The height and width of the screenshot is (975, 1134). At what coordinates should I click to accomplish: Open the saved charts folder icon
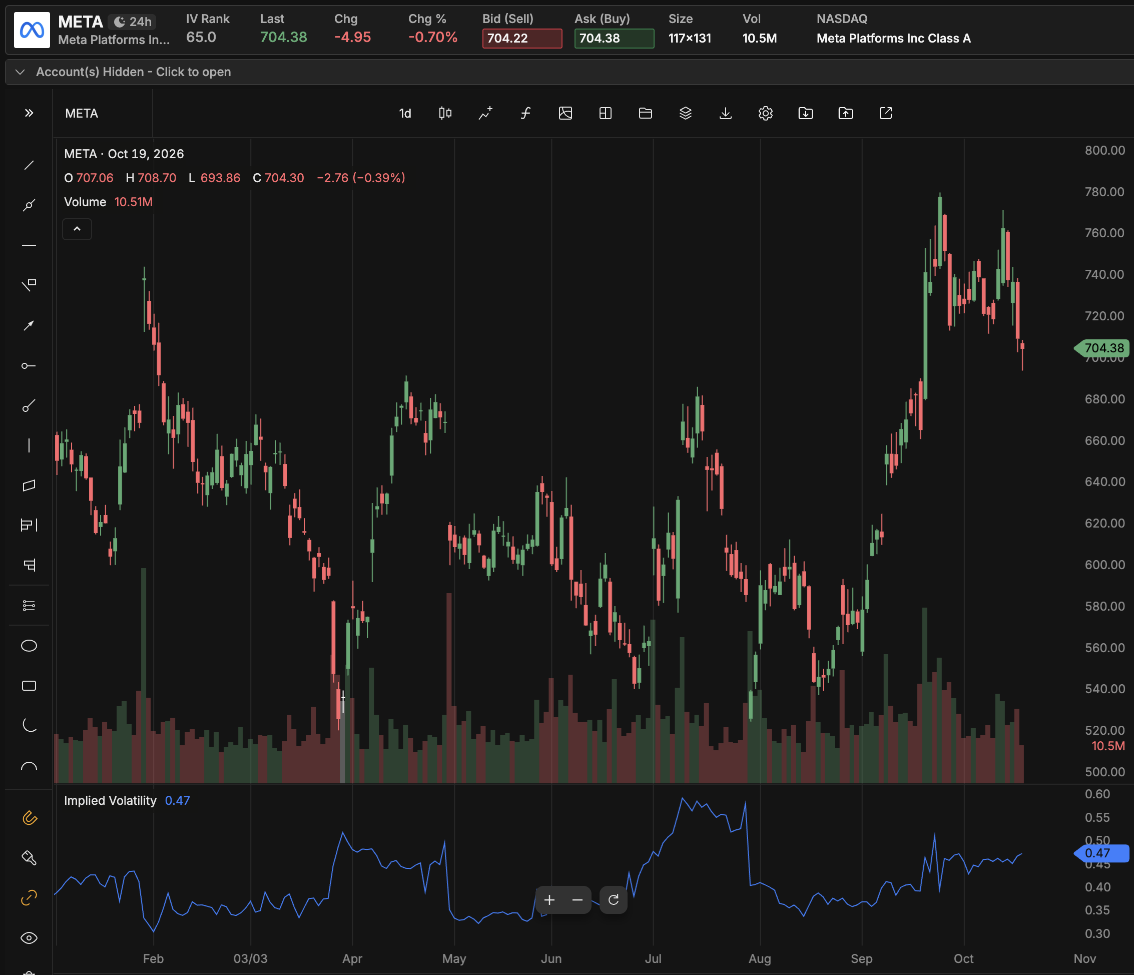645,113
